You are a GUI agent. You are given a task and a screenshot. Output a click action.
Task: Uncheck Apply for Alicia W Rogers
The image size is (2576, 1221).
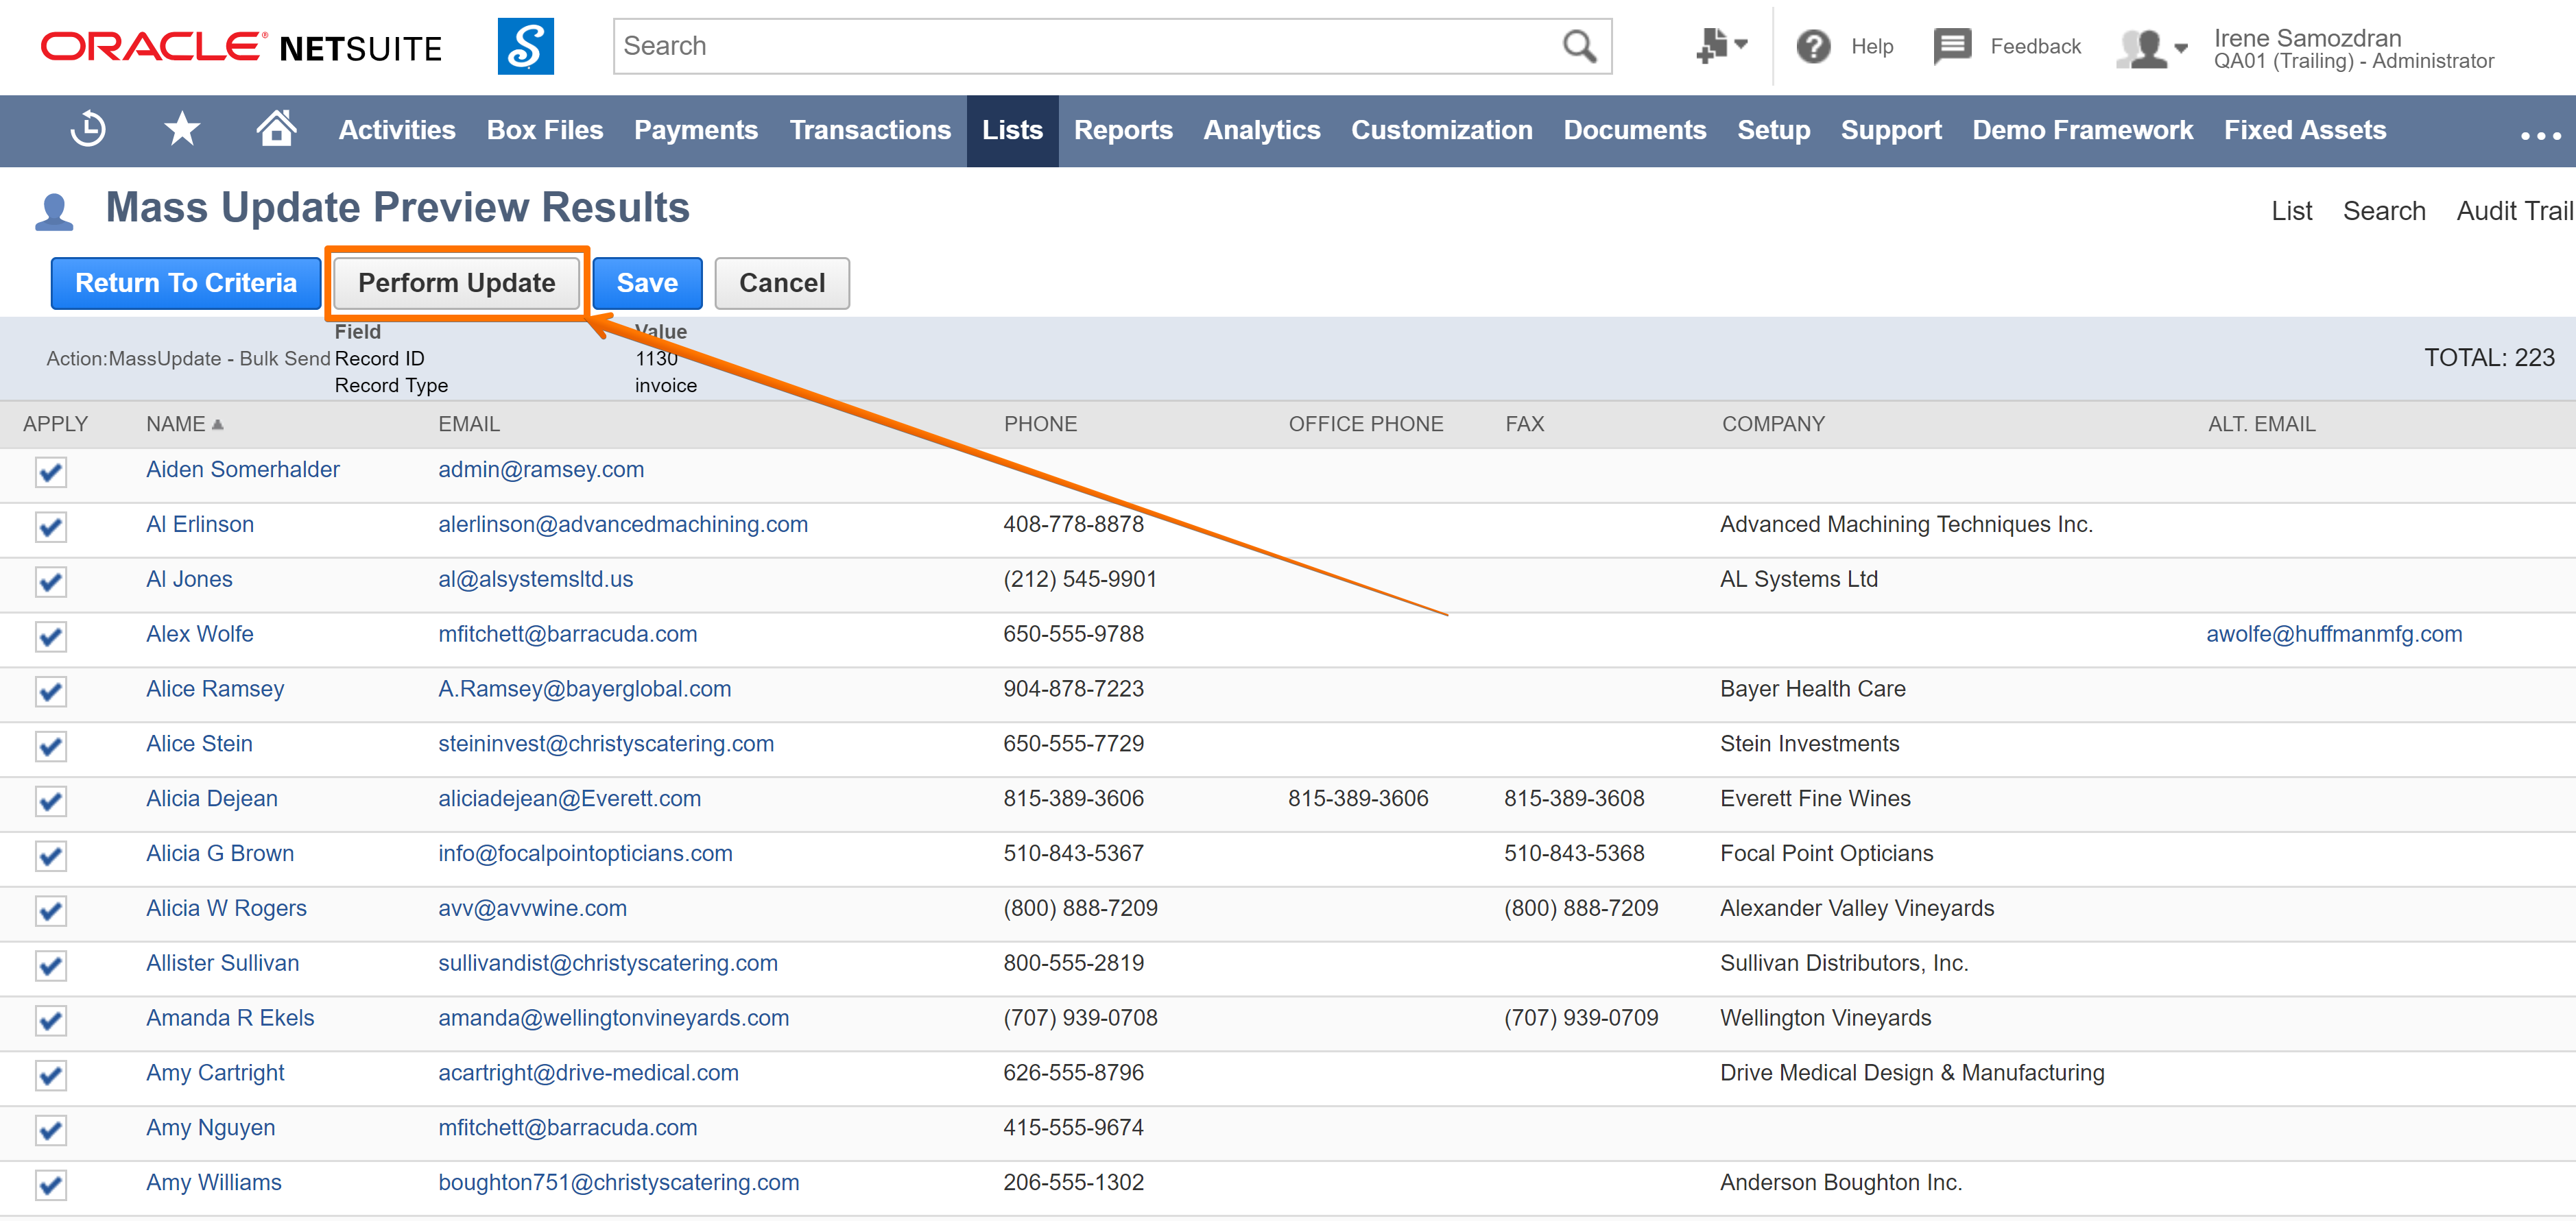pos(51,911)
